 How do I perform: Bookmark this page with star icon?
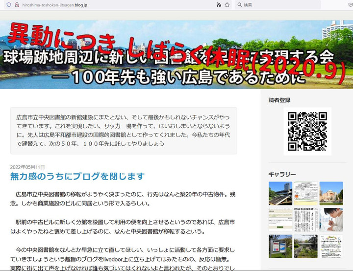coord(227,4)
